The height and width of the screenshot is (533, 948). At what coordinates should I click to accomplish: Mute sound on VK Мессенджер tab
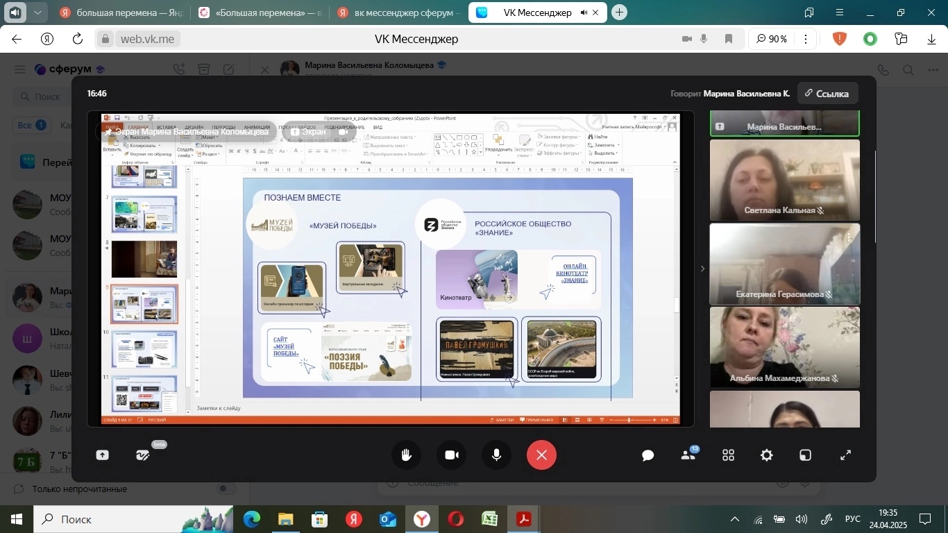click(584, 12)
